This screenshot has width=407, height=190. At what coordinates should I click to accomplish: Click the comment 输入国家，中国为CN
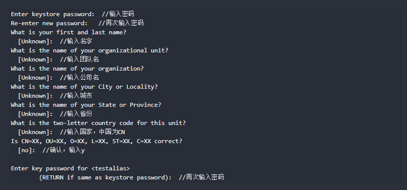pyautogui.click(x=92, y=132)
